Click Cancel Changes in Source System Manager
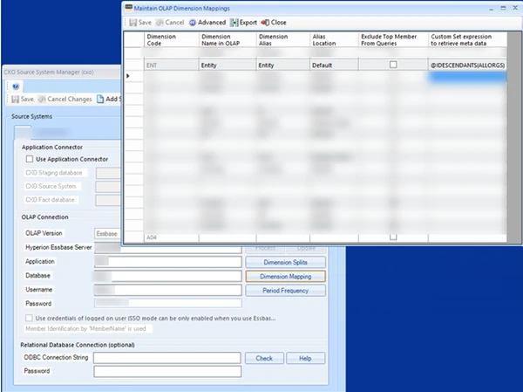The width and height of the screenshot is (523, 392). click(65, 99)
